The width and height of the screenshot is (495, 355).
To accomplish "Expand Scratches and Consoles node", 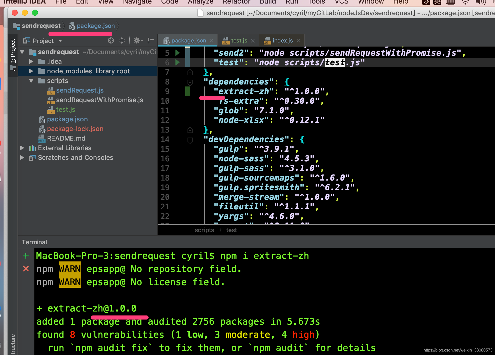I will click(x=22, y=158).
